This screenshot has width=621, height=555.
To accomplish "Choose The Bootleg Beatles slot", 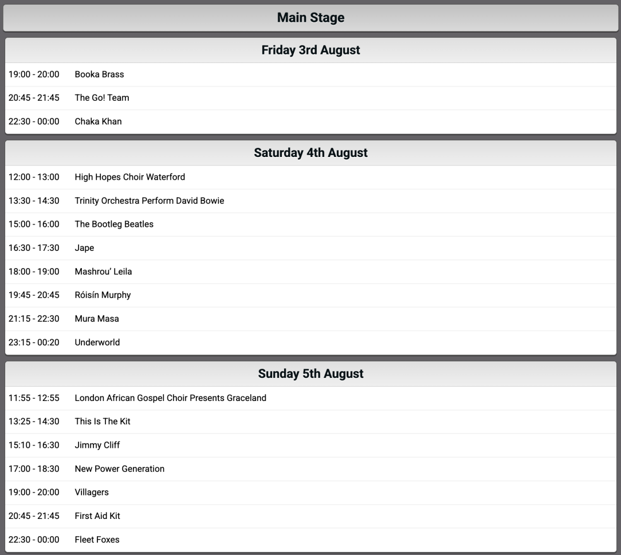I will click(x=310, y=224).
